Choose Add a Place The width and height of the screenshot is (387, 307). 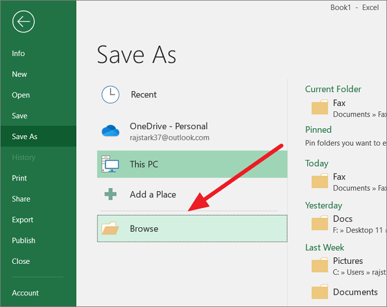(x=192, y=195)
